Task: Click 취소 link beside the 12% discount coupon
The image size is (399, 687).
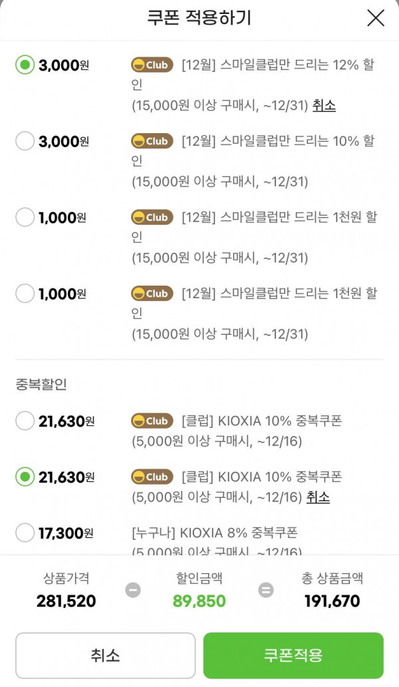Action: coord(325,106)
